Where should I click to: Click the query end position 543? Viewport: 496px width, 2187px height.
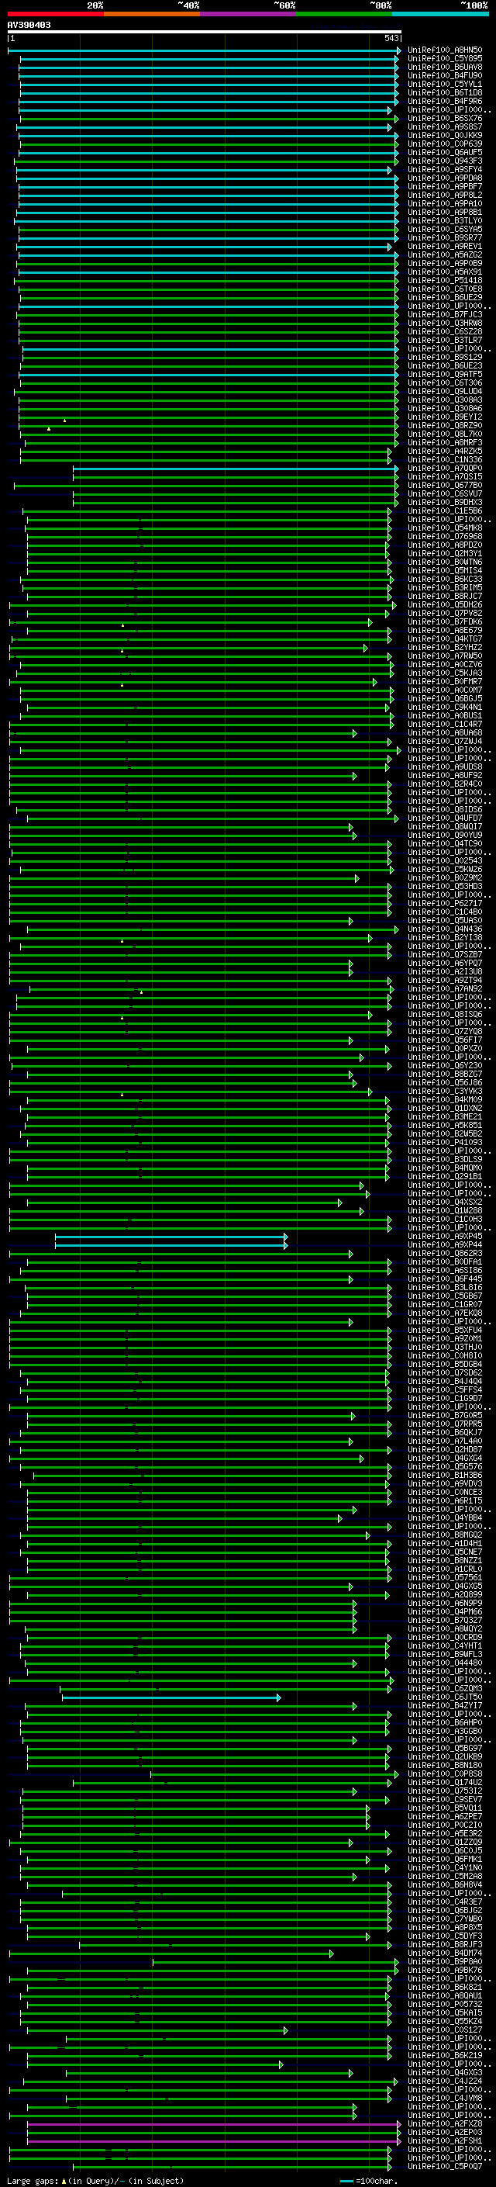(x=391, y=39)
